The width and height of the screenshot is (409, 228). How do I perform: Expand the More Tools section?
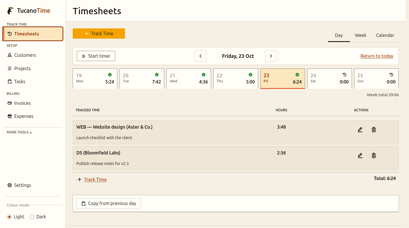(19, 132)
